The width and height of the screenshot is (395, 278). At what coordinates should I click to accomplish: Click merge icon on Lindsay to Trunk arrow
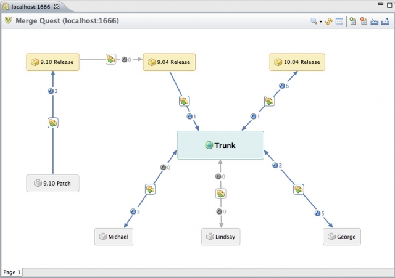point(220,194)
